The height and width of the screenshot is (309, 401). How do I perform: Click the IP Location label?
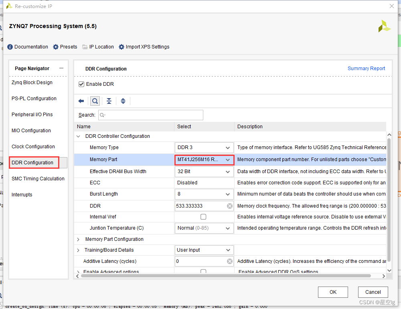[101, 47]
